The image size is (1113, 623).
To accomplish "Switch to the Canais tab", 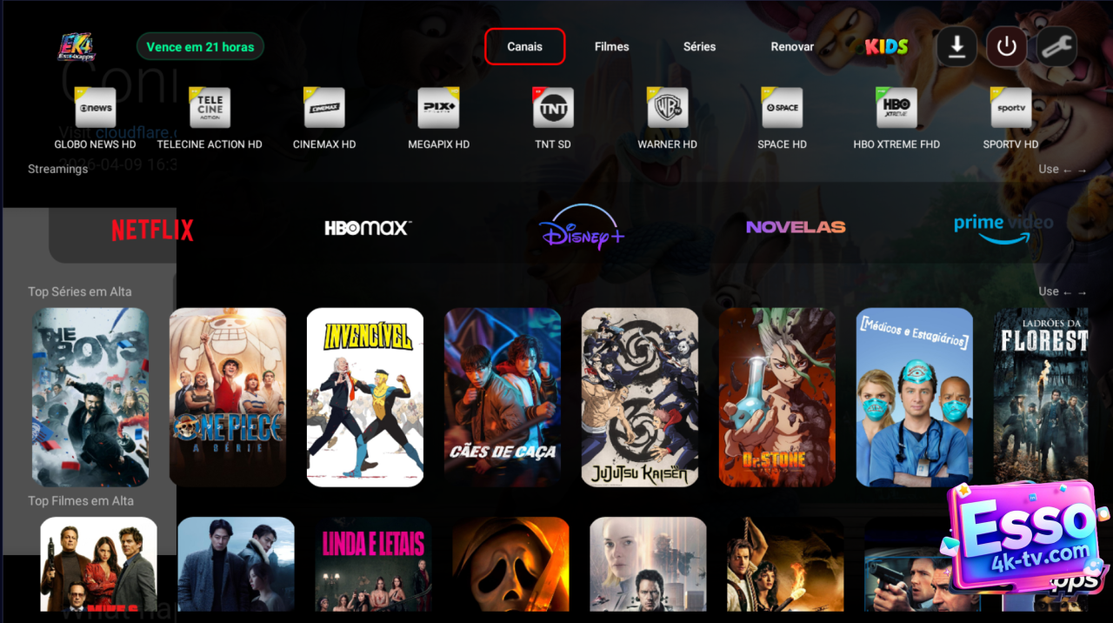I will coord(525,47).
